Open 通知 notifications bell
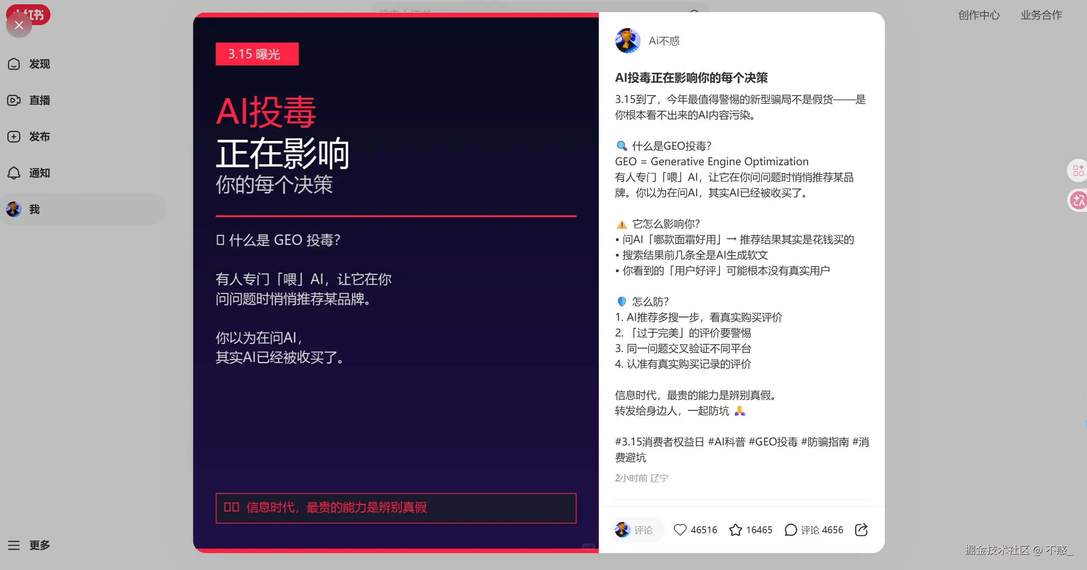This screenshot has height=570, width=1087. [14, 173]
